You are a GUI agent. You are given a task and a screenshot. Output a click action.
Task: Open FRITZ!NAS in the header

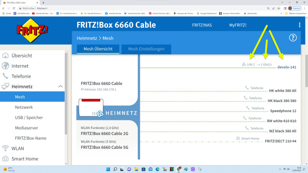pyautogui.click(x=202, y=25)
